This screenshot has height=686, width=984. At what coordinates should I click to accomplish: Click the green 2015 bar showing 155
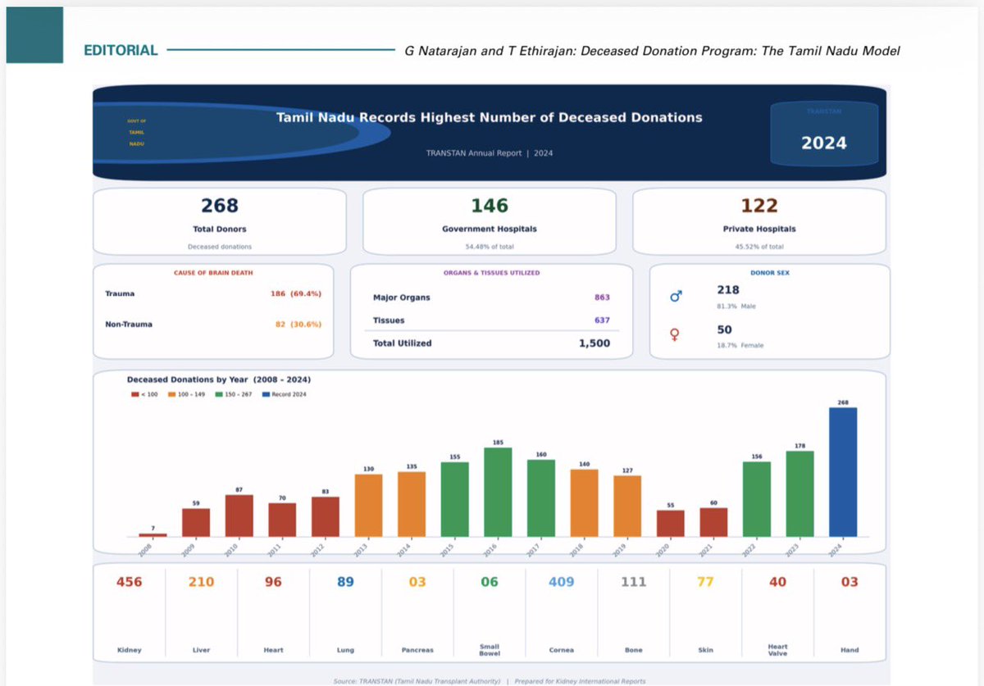454,499
